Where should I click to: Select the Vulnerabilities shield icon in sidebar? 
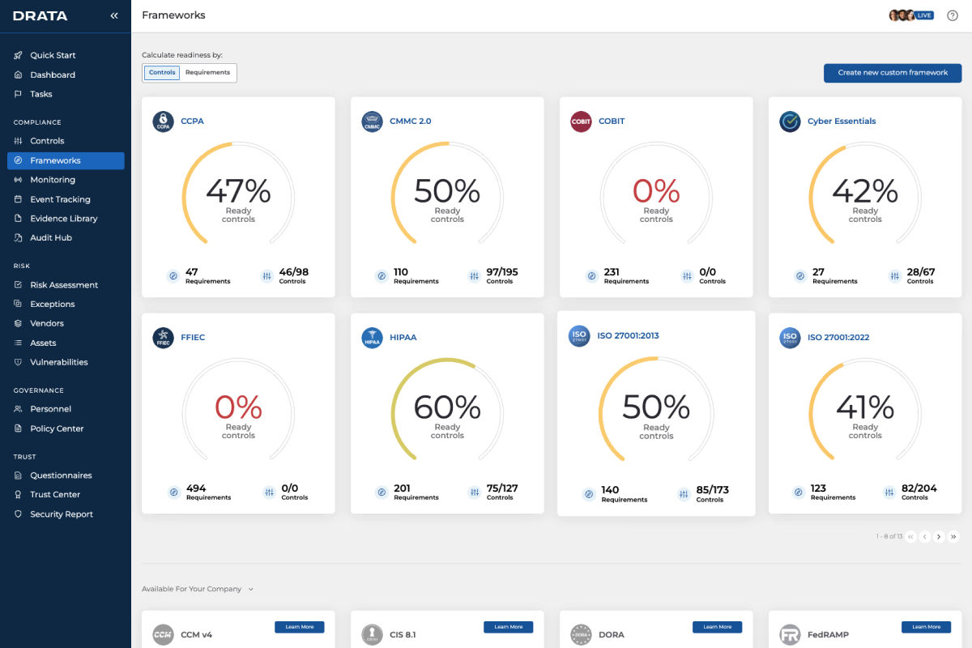19,362
